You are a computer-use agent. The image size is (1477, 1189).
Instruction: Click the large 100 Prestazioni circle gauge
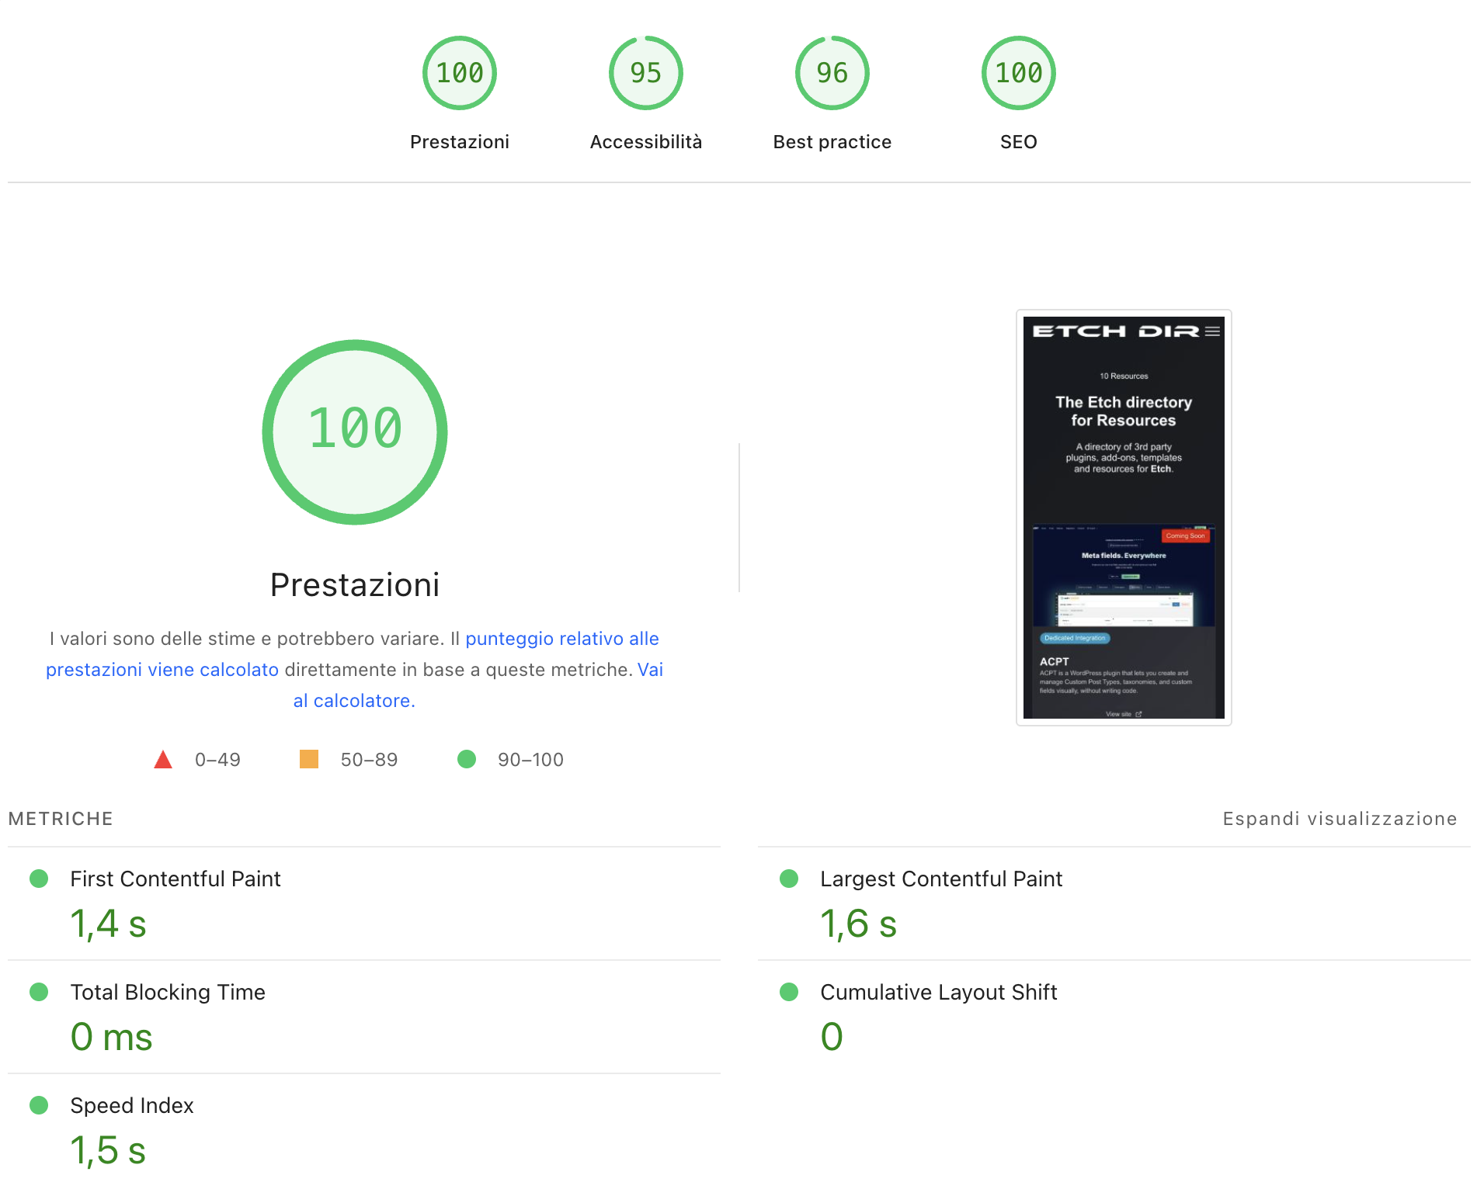(355, 432)
